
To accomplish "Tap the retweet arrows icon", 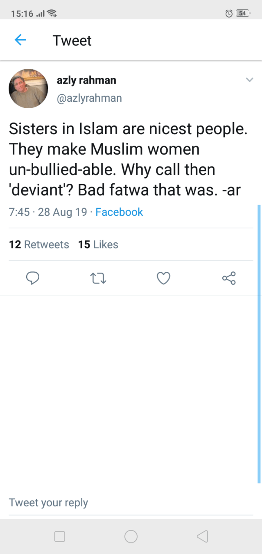I will 98,278.
